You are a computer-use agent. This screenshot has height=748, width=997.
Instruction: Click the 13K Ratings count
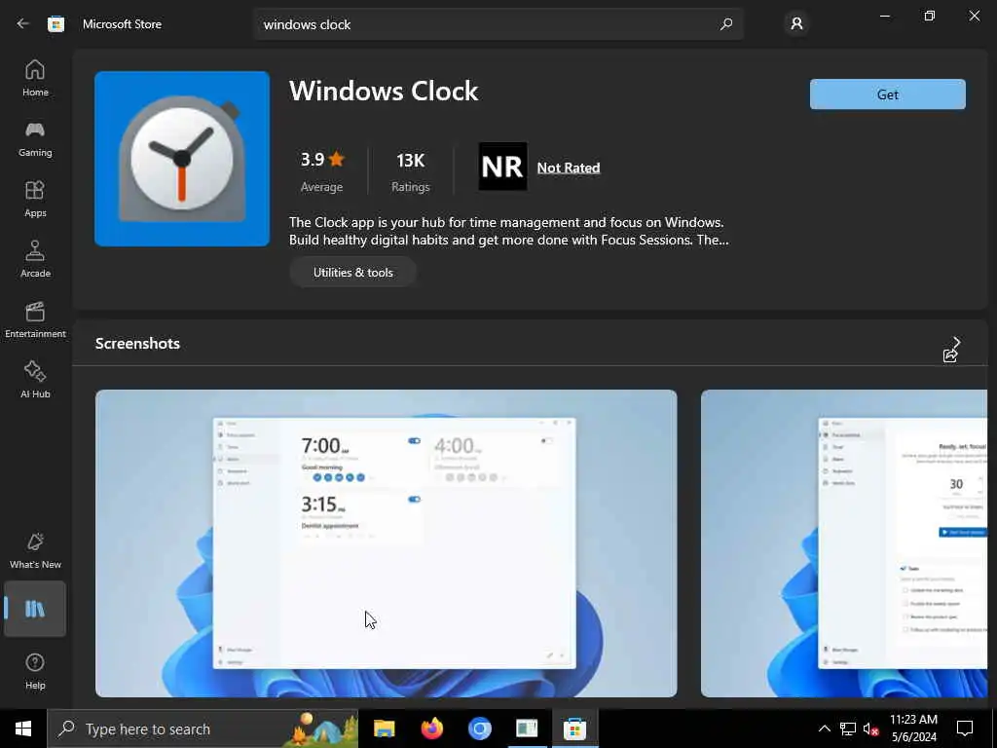410,170
